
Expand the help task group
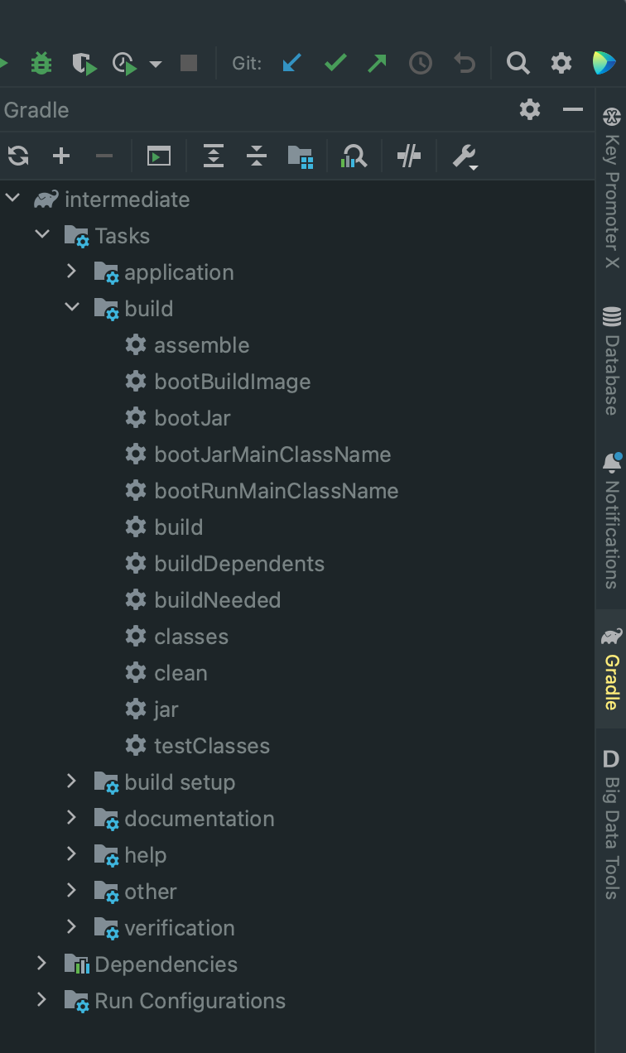point(71,854)
